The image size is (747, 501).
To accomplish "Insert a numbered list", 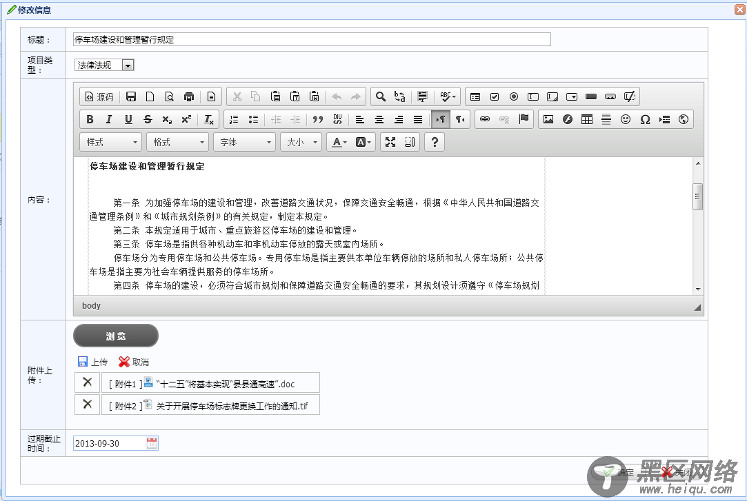I will [234, 119].
